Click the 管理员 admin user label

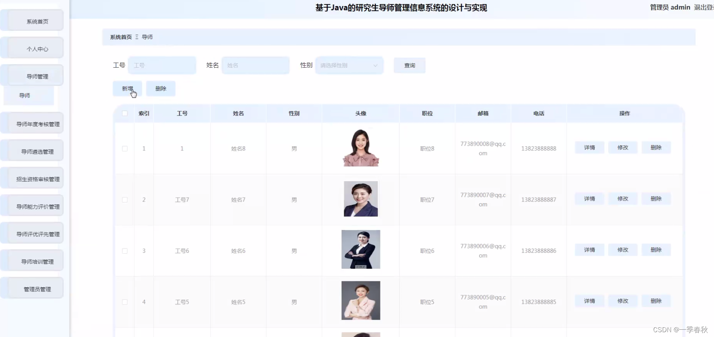coord(670,7)
